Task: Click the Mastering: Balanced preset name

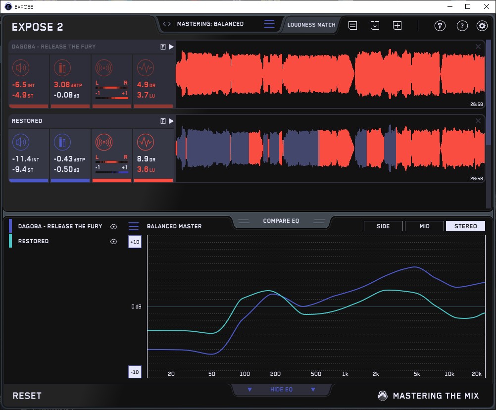Action: point(210,24)
